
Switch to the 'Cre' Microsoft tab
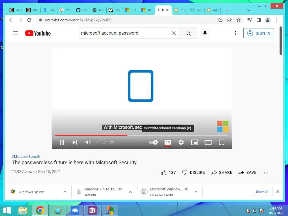(x=131, y=10)
